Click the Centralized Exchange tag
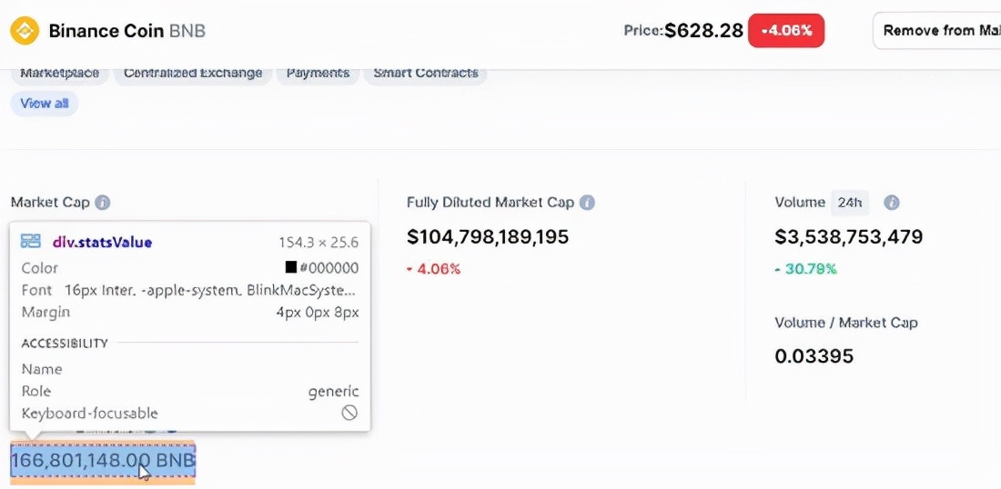 193,74
